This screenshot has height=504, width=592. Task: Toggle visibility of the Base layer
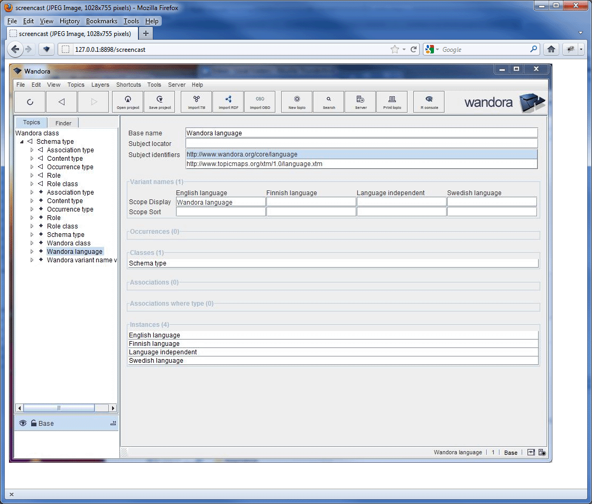tap(22, 423)
